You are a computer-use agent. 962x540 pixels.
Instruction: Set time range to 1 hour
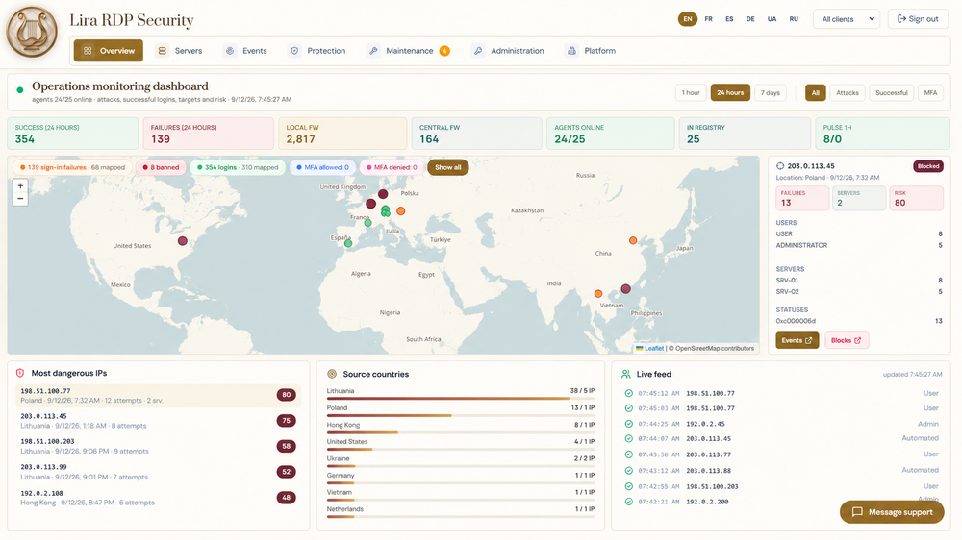click(x=691, y=92)
